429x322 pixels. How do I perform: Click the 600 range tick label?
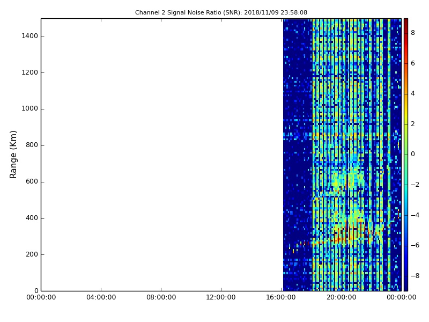click(x=32, y=181)
